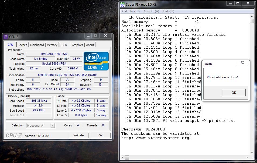Image resolution: width=257 pixels, height=163 pixels.
Task: Click the 'http://www.xtremesystems.org/' line
Action: 156,138
